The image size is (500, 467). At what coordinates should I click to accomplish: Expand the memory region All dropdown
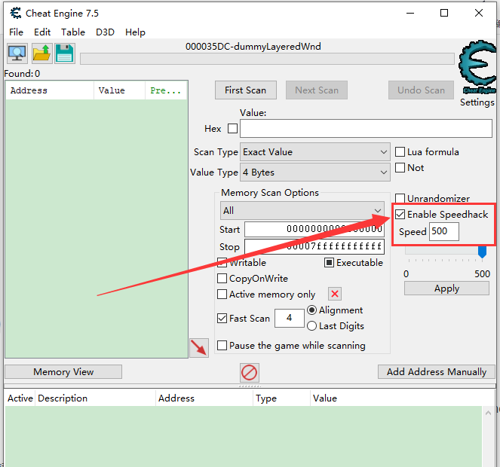pos(302,211)
